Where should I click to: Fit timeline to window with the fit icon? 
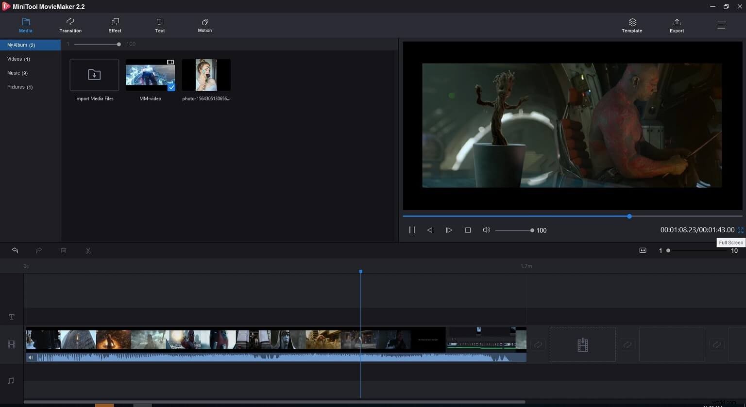(643, 250)
